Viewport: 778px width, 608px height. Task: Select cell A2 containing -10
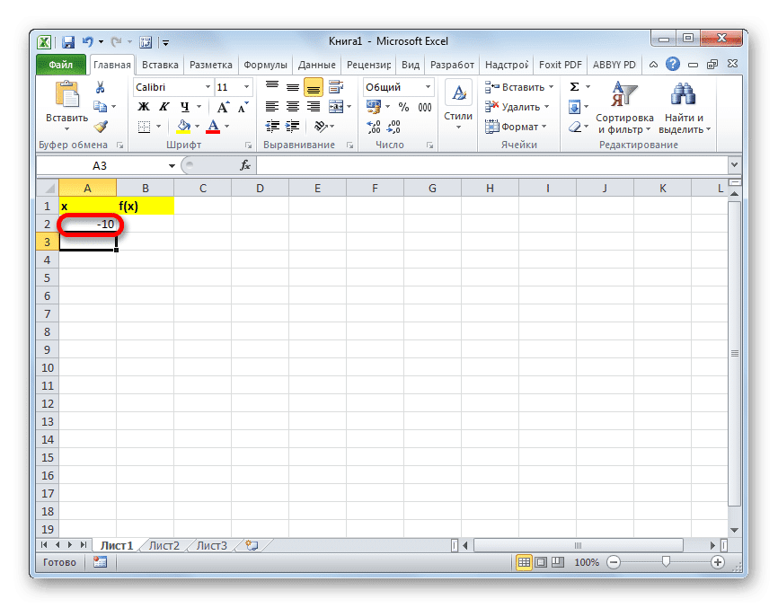tap(87, 225)
